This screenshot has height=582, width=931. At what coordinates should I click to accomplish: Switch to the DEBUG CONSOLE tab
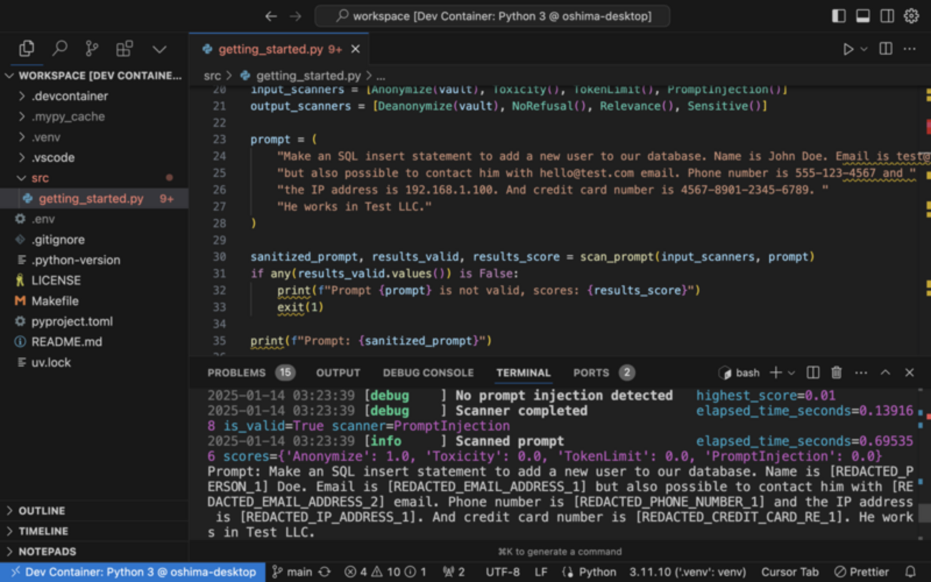tap(428, 372)
